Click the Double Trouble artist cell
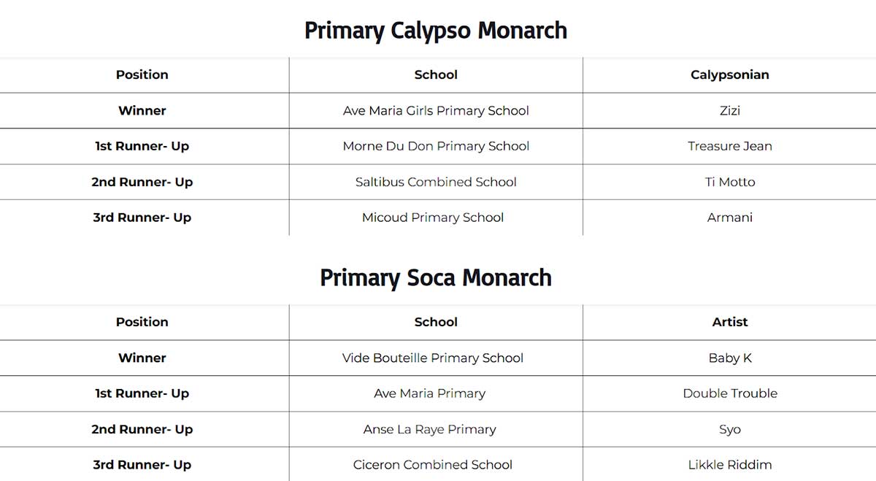The height and width of the screenshot is (481, 876). [729, 393]
